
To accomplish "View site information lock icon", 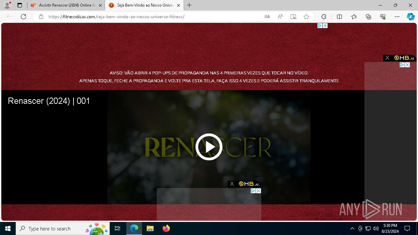I will click(41, 17).
